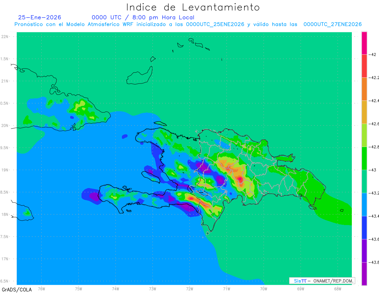379x293 pixels.
Task: Click the '76W' longitude label
Action: (x=41, y=289)
